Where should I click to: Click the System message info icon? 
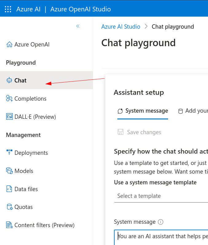click(x=161, y=222)
